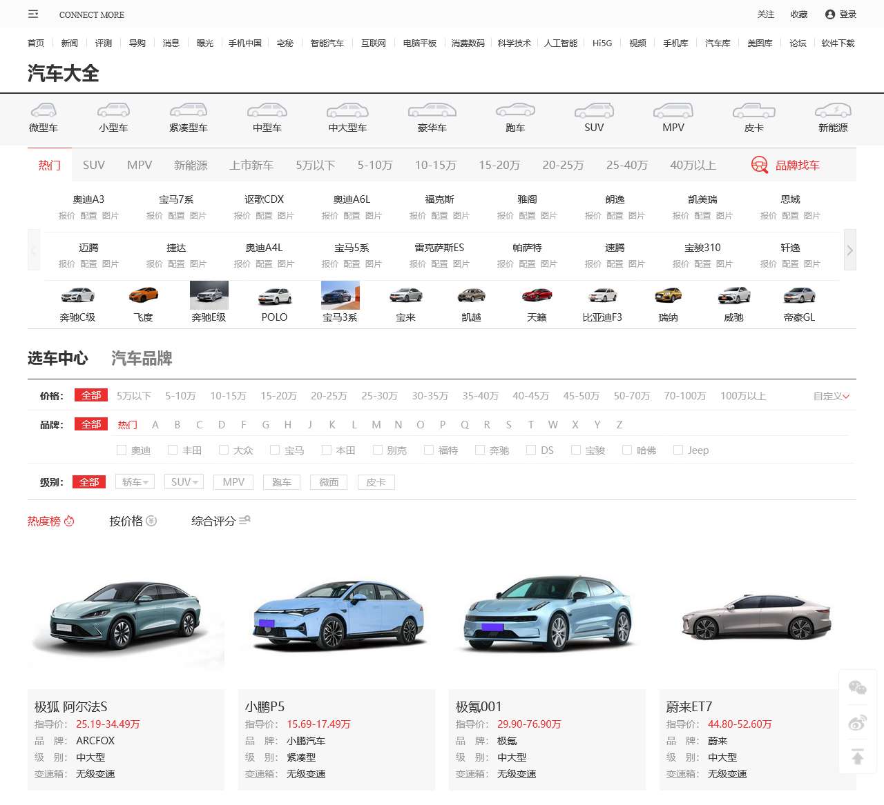Pick the 中大型车 car icon
This screenshot has height=805, width=884.
[x=347, y=110]
